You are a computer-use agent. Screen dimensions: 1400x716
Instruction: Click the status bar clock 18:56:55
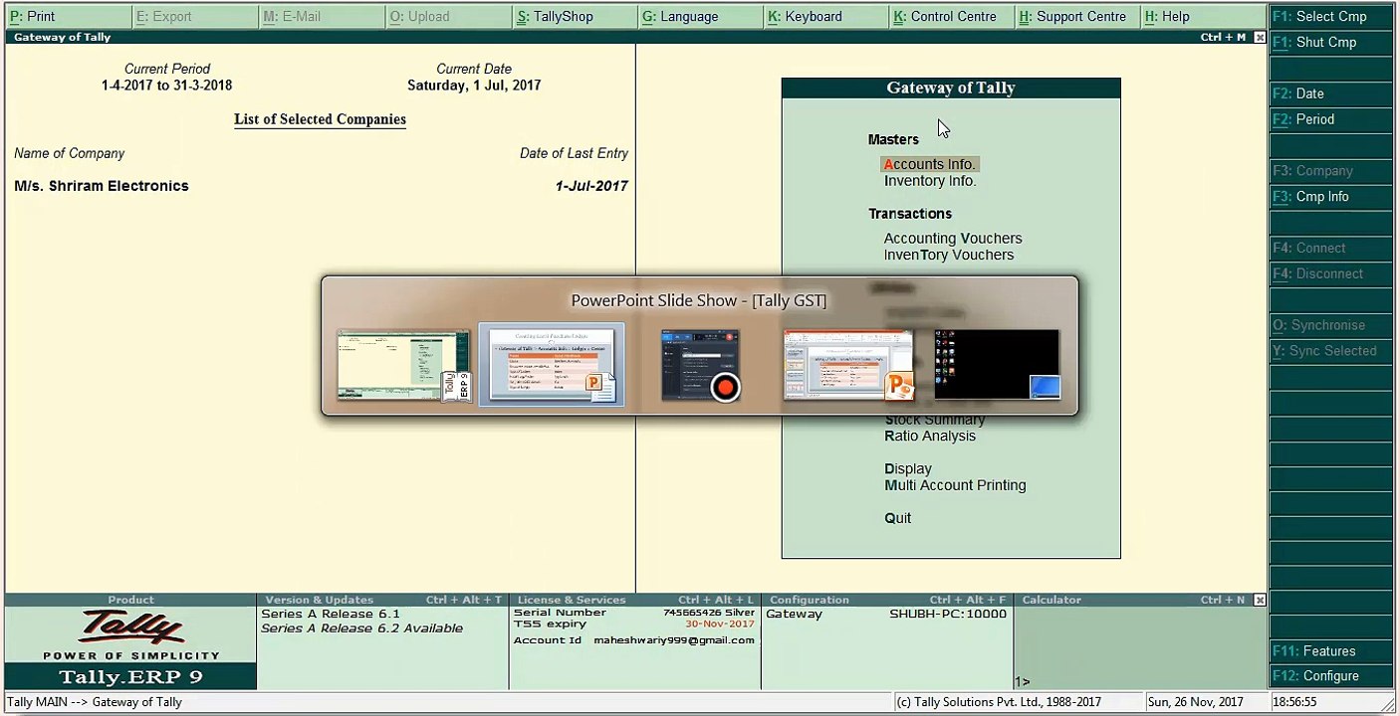[x=1294, y=702]
